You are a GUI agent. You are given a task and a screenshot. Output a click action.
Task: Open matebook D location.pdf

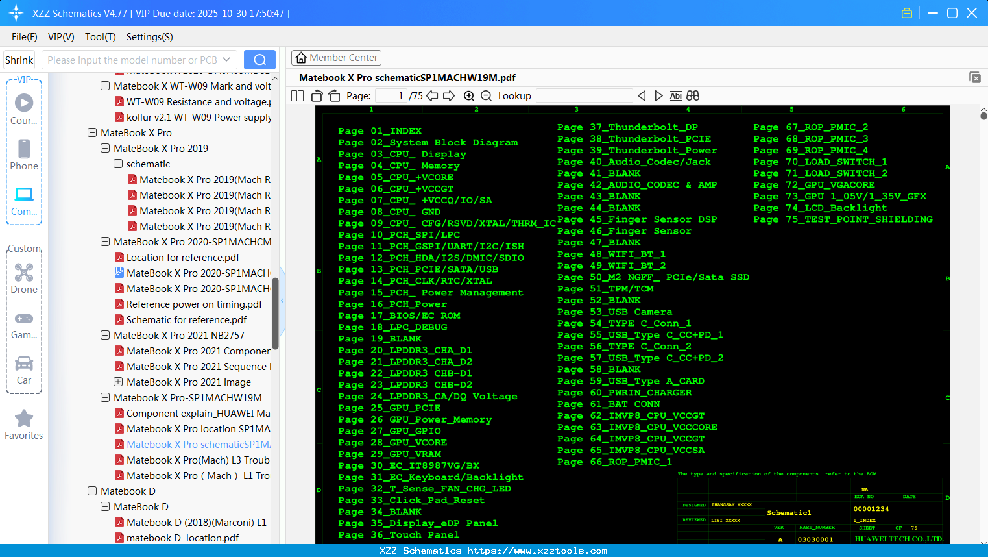click(182, 538)
